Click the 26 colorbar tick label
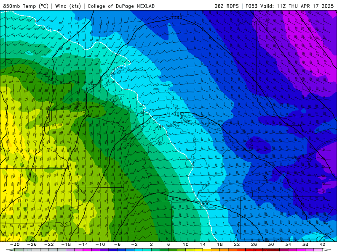 click(x=254, y=244)
